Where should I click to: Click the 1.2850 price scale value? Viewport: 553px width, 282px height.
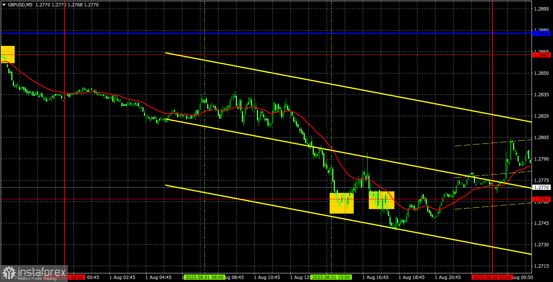541,73
